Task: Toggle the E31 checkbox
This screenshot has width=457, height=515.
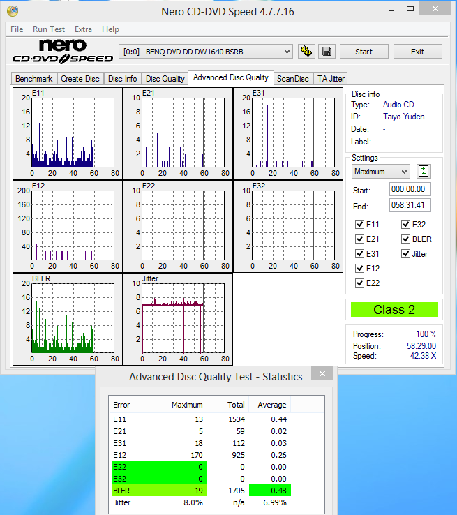Action: (x=359, y=253)
